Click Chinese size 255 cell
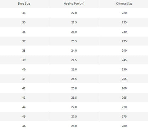Viewport: 148px width, 129px height. point(124,79)
